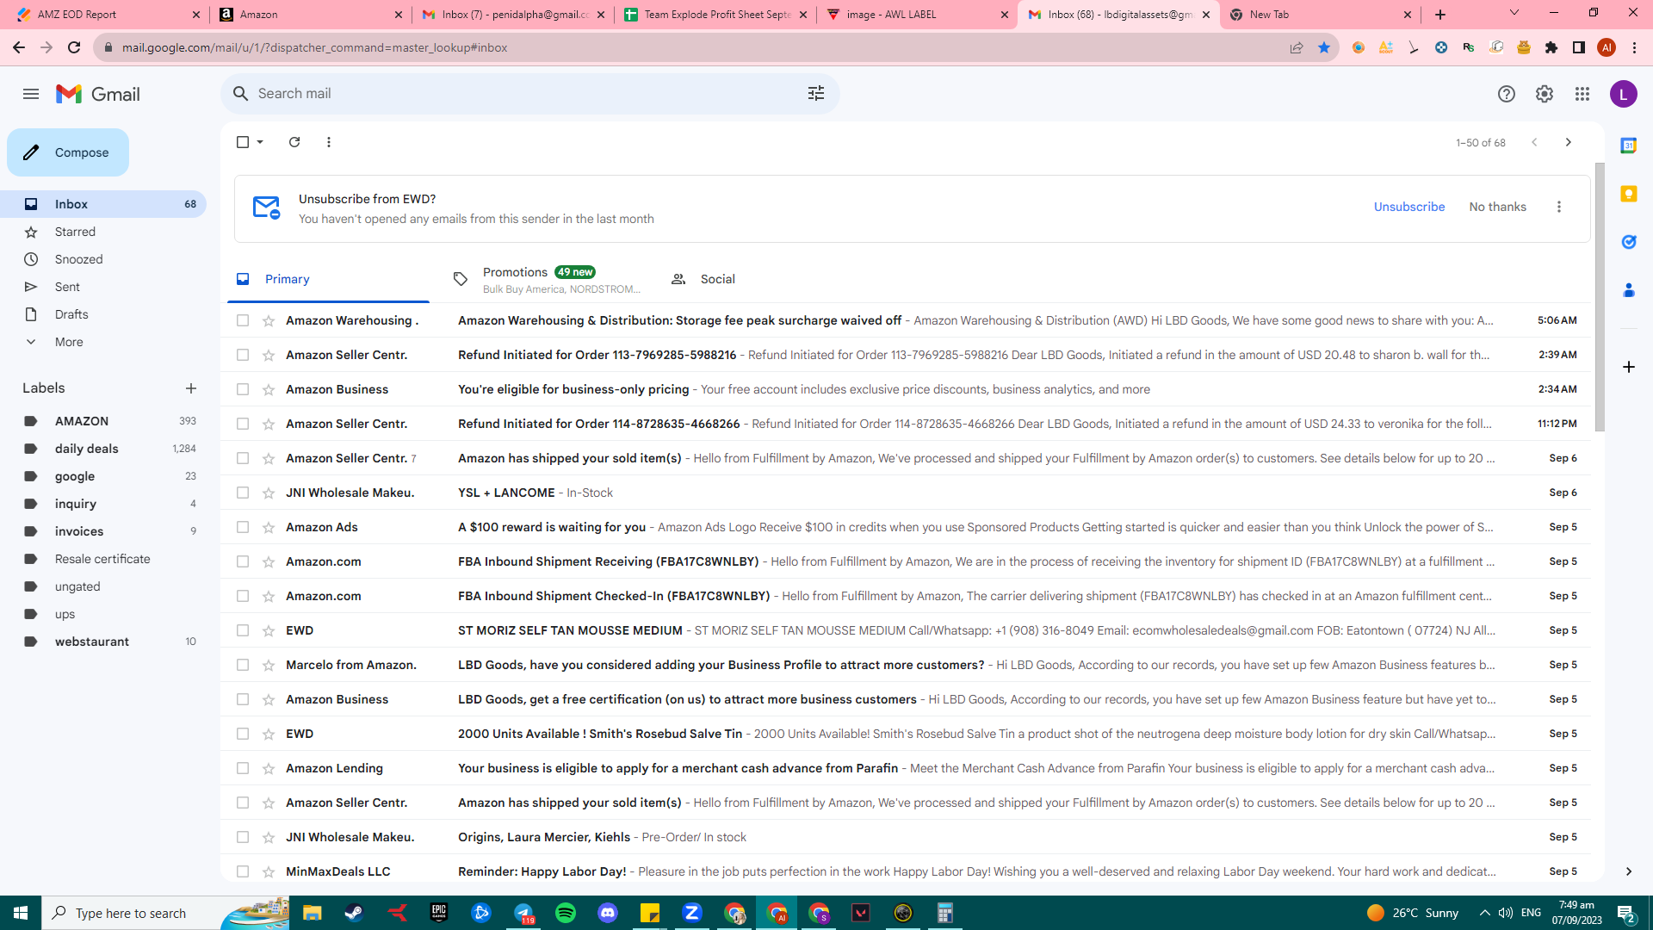Reload the browser page
The height and width of the screenshot is (930, 1653).
74,47
